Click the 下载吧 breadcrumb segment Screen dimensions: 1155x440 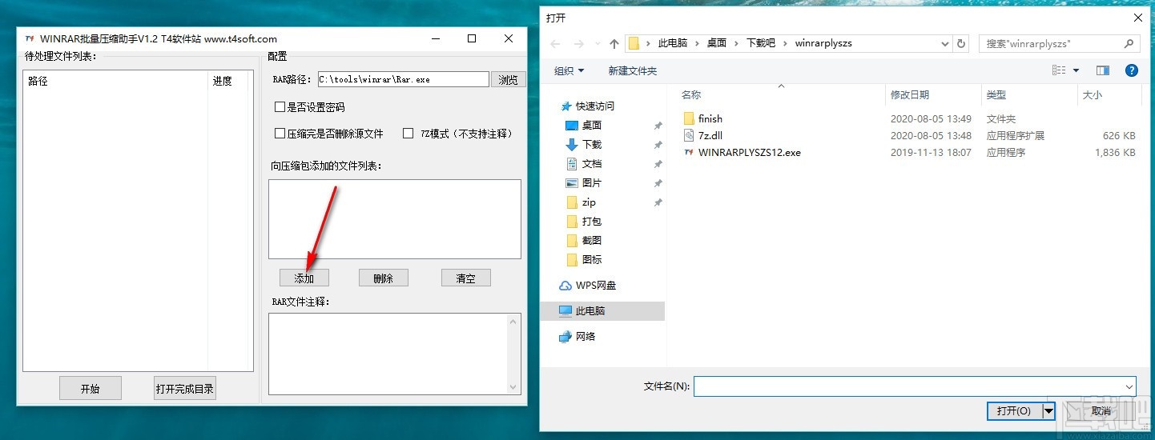click(761, 43)
